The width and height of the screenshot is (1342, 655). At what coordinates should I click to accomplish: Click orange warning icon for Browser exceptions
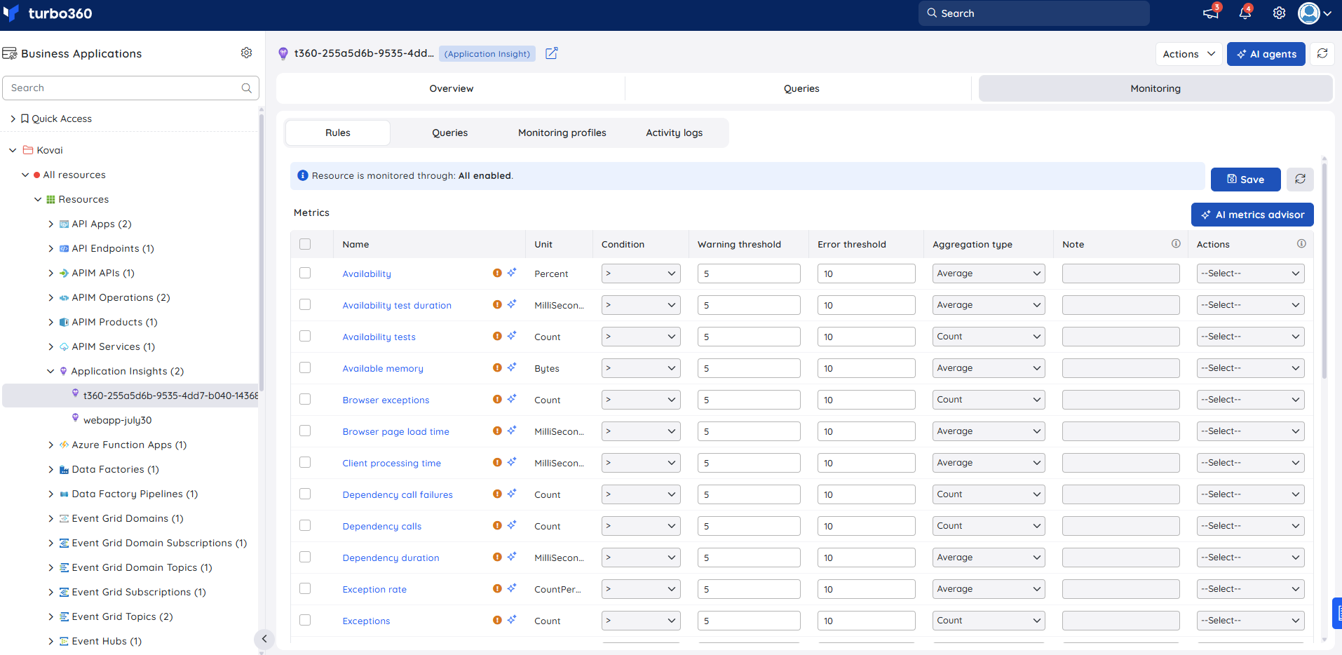(x=497, y=399)
